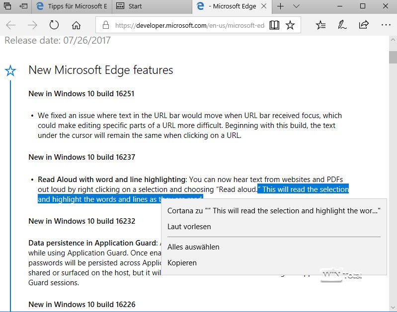
Task: Click the vertical scrollbar thumb
Action: (x=393, y=57)
